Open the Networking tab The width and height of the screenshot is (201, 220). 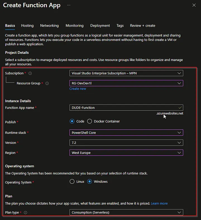tap(49, 26)
